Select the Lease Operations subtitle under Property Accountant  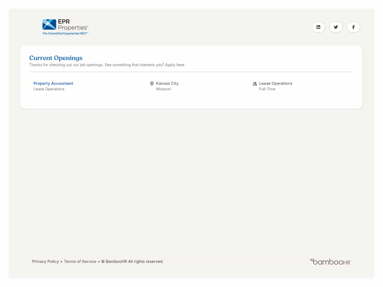tap(49, 89)
